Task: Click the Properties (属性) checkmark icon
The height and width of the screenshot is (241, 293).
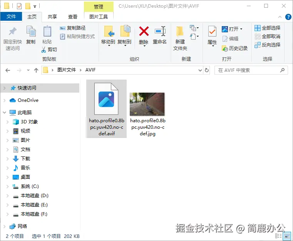Action: 212,32
